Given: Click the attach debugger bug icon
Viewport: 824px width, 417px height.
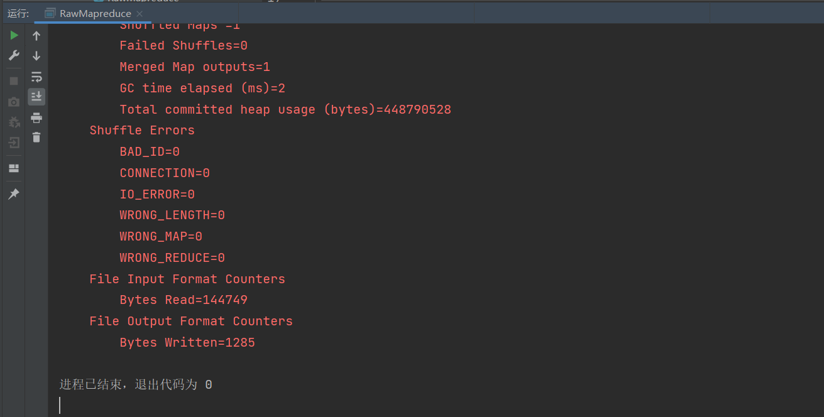Looking at the screenshot, I should pyautogui.click(x=14, y=122).
